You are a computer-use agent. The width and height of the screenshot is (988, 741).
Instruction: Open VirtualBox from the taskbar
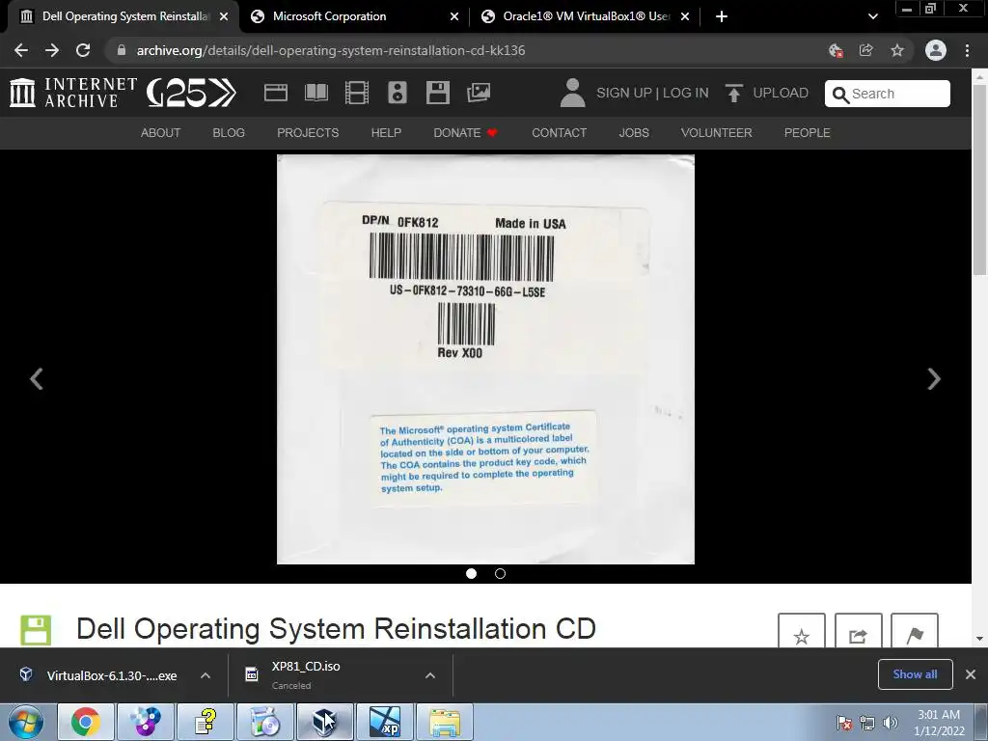[x=325, y=722]
